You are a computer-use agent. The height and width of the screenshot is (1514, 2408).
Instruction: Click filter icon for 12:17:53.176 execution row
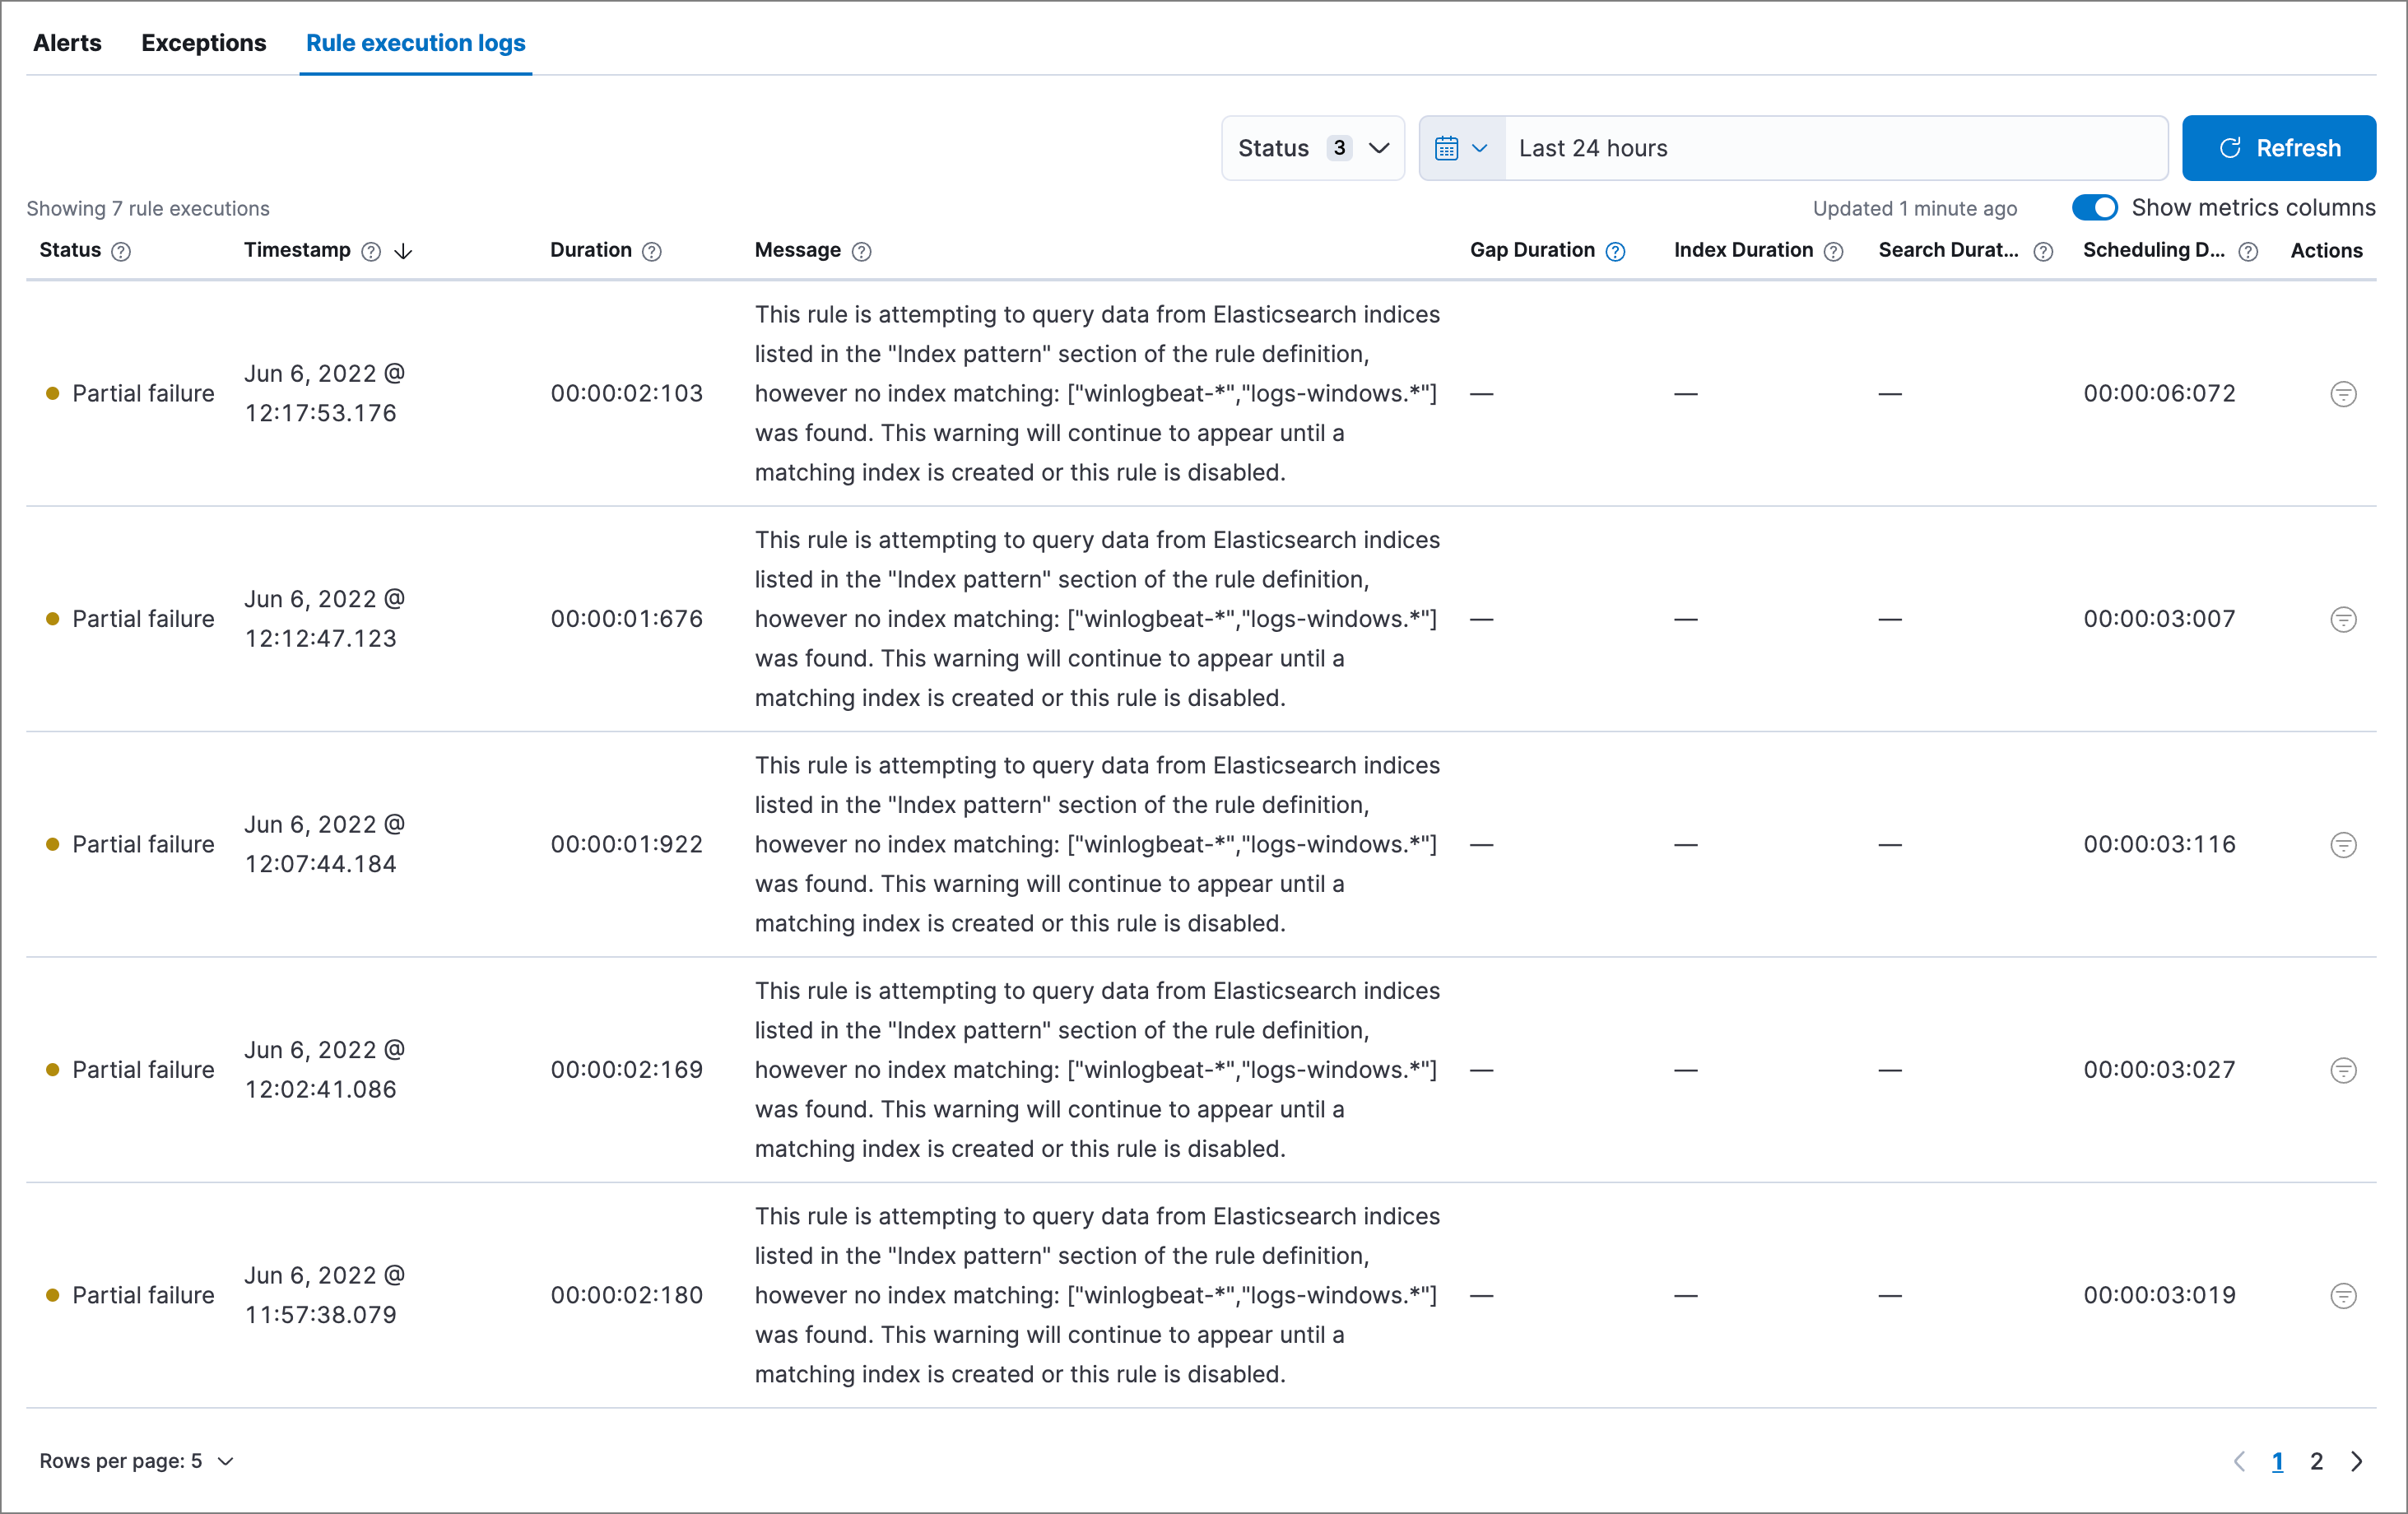tap(2342, 394)
